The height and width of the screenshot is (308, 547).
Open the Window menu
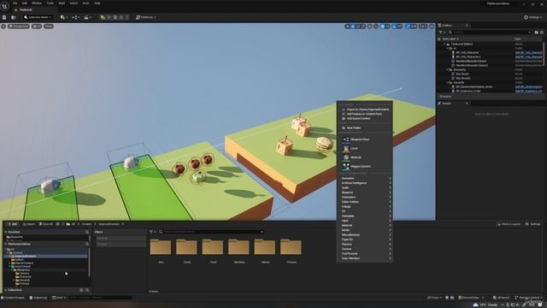pyautogui.click(x=37, y=3)
